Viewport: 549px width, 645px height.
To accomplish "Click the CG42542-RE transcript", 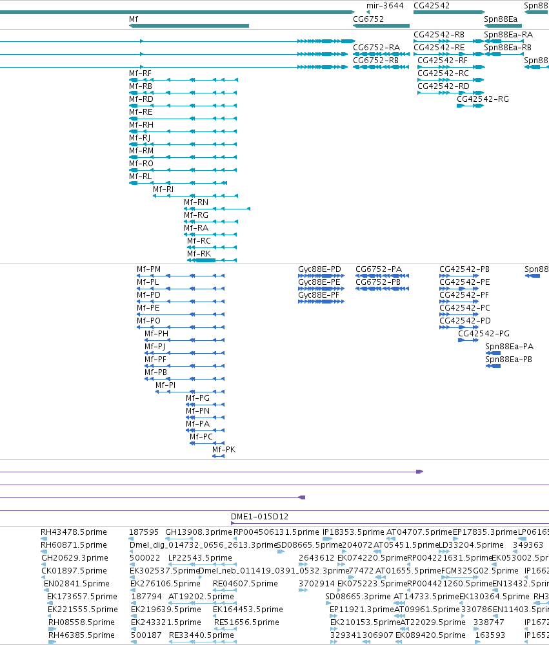I will pos(450,54).
